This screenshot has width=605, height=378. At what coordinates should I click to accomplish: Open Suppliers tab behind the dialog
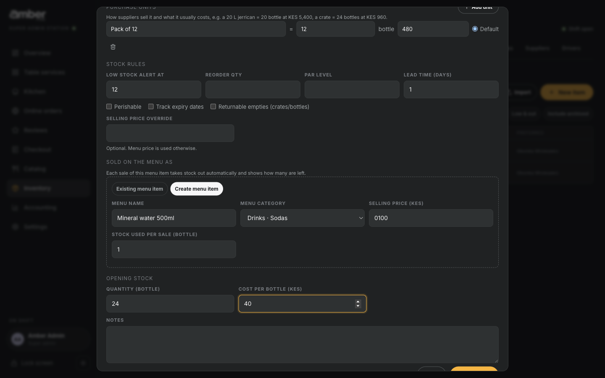pyautogui.click(x=537, y=48)
